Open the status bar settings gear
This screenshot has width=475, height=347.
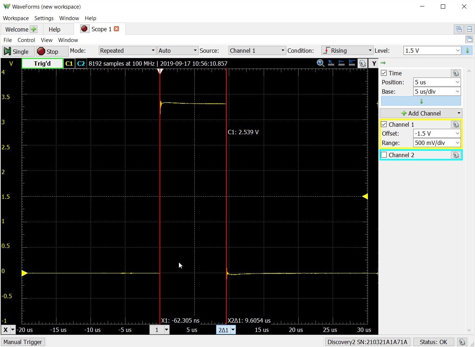pyautogui.click(x=462, y=342)
